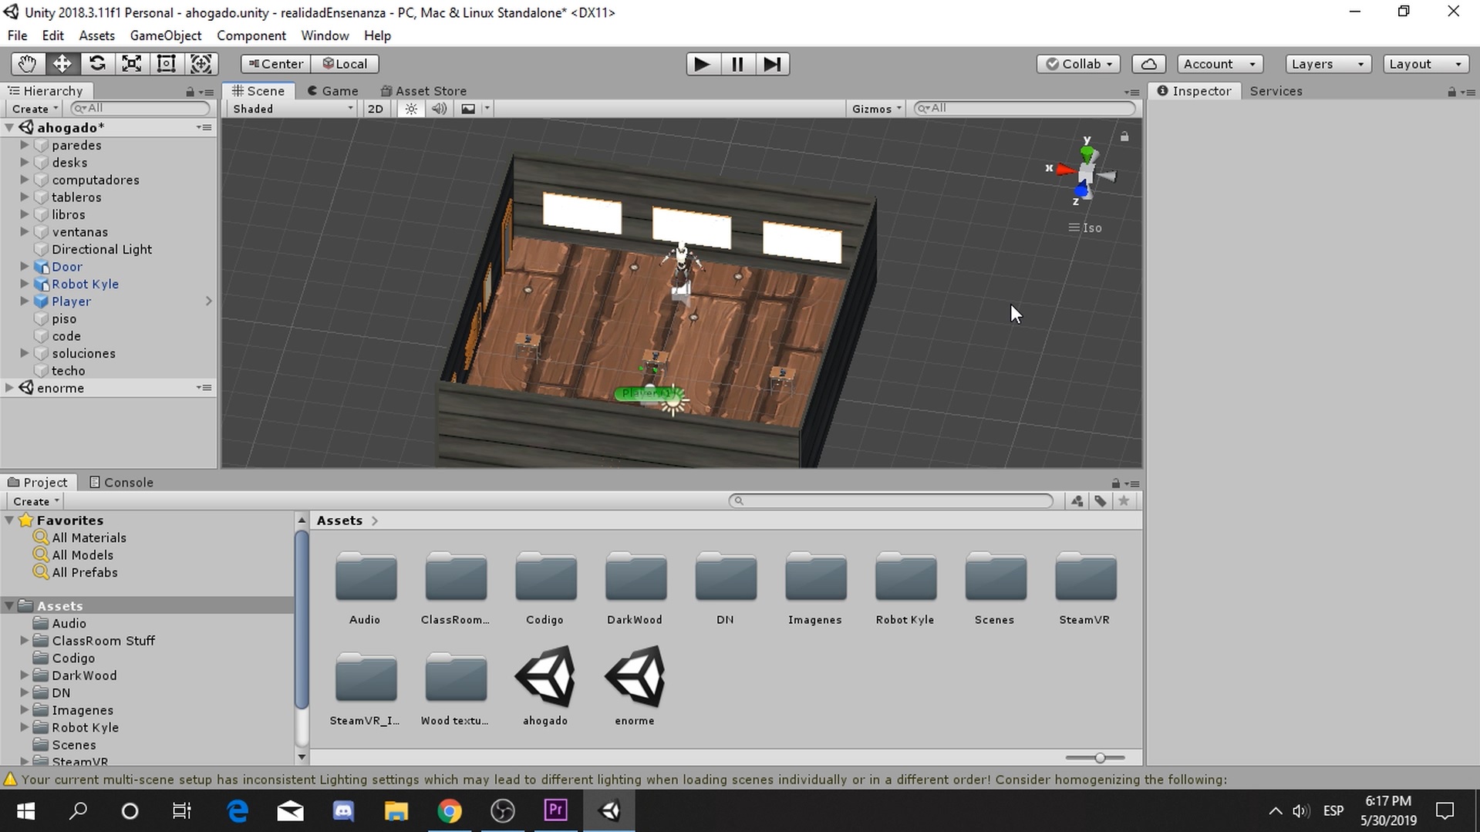Expand the Robot Kyle hierarchy object
This screenshot has height=832, width=1480.
coord(25,284)
